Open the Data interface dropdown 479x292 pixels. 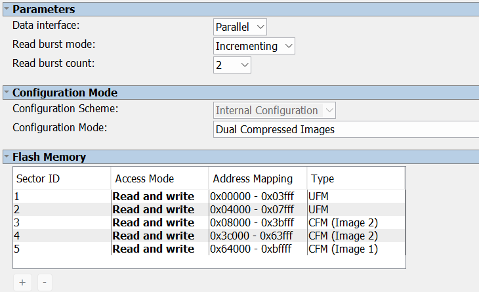240,27
